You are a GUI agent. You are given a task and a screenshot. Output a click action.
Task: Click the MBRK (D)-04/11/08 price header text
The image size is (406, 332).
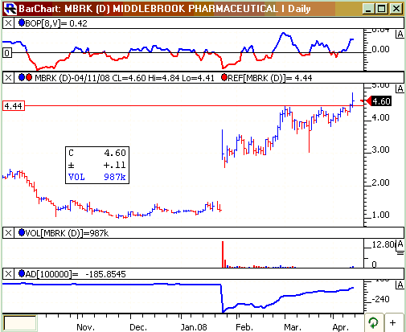tap(125, 78)
